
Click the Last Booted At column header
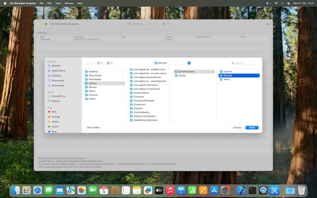pos(203,37)
